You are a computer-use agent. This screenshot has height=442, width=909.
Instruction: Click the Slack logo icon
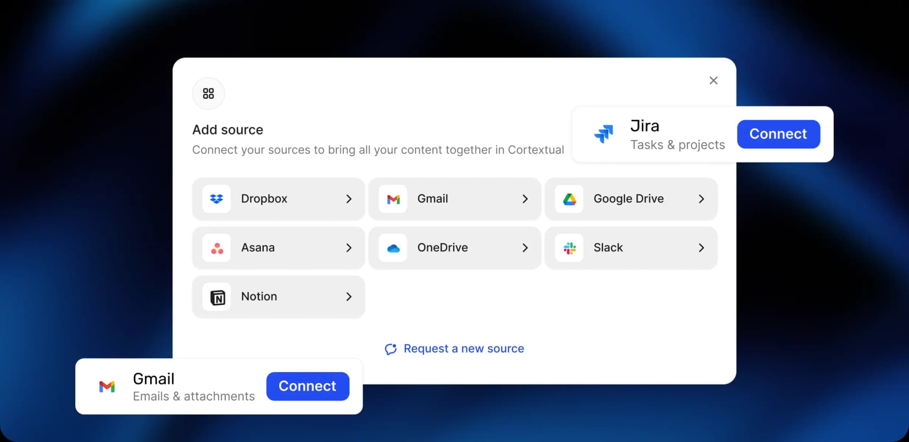[x=570, y=248]
